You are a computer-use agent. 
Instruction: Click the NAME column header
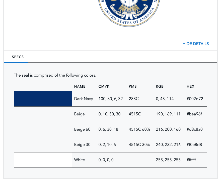pos(80,86)
